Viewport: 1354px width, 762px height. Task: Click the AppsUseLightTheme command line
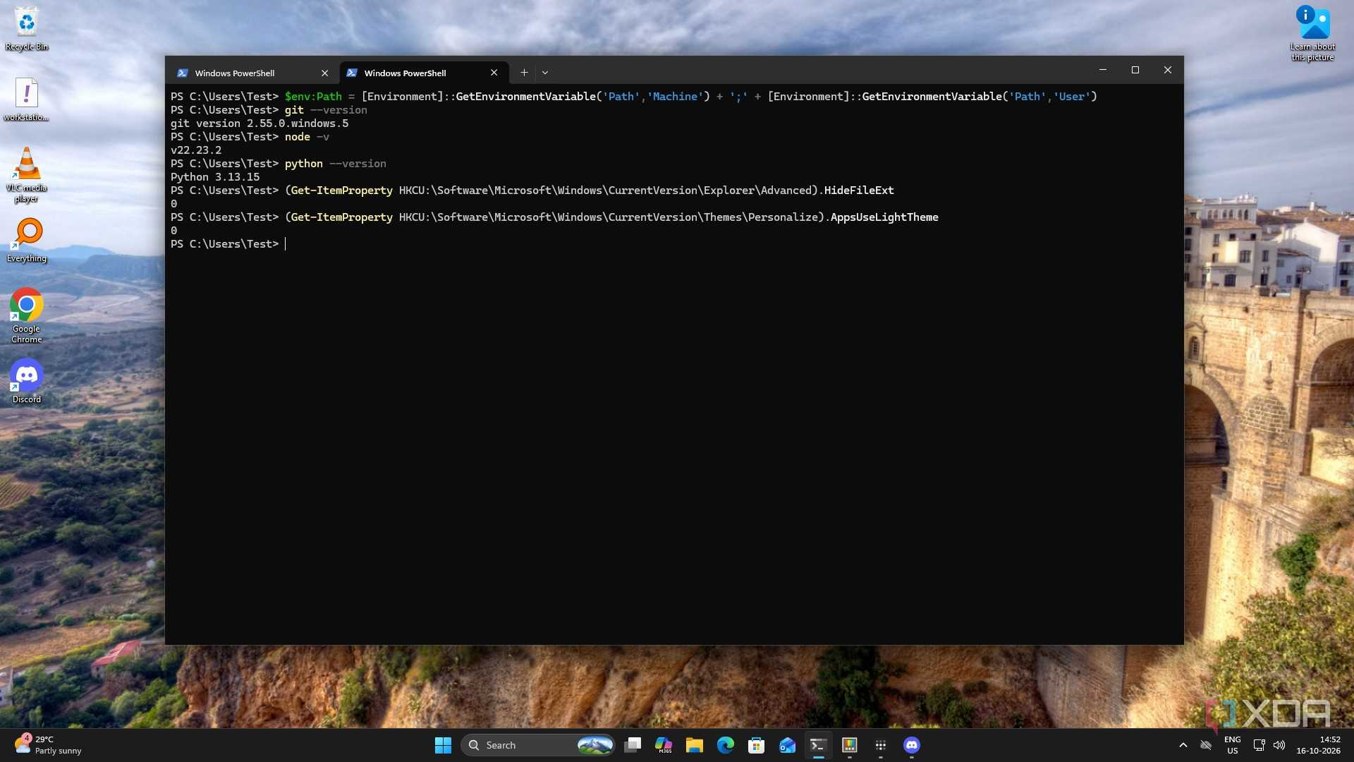pyautogui.click(x=554, y=217)
